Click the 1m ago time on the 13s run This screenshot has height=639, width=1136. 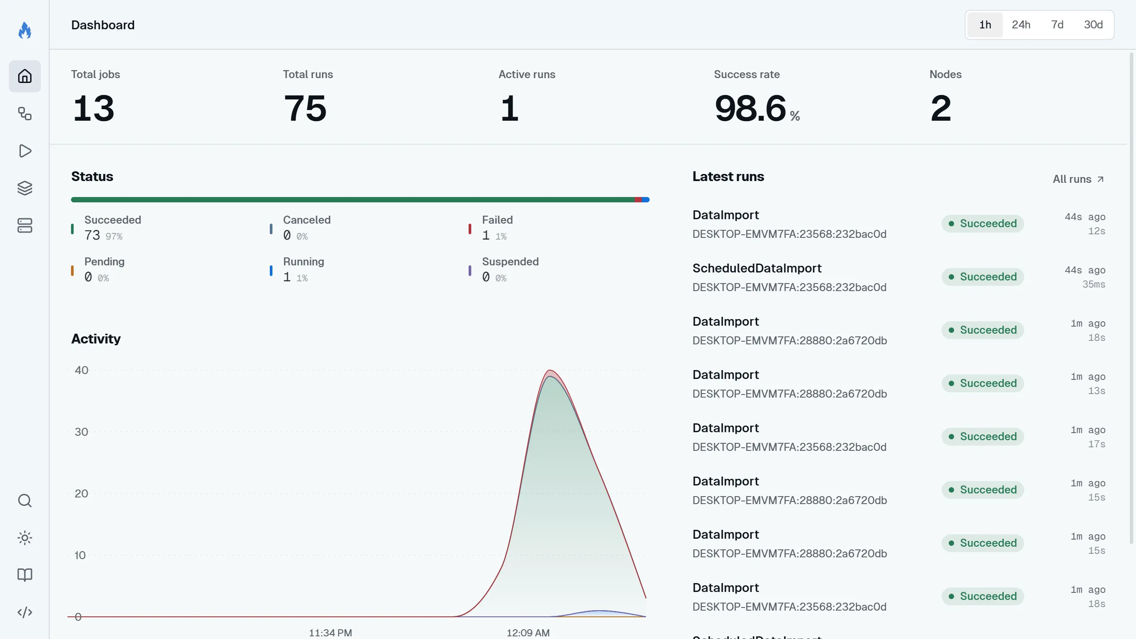[x=1088, y=377]
